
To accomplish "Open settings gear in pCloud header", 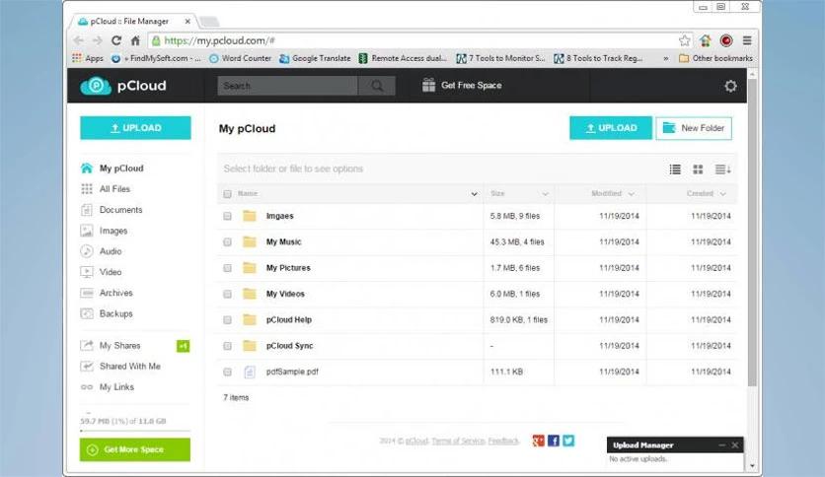I will (730, 86).
